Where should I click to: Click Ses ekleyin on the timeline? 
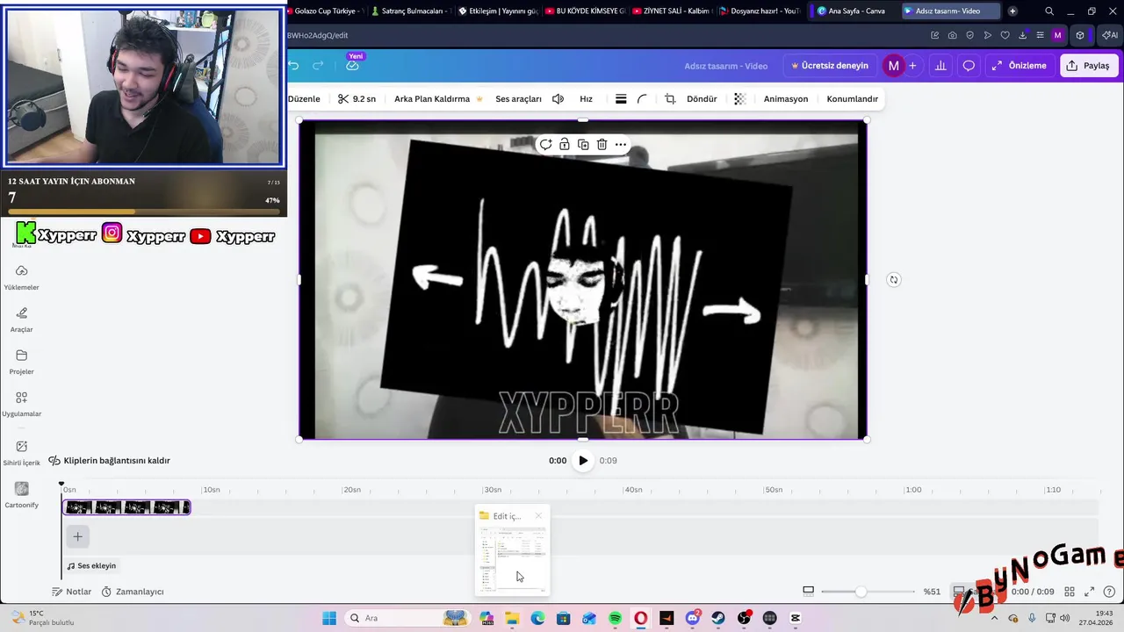(x=91, y=566)
